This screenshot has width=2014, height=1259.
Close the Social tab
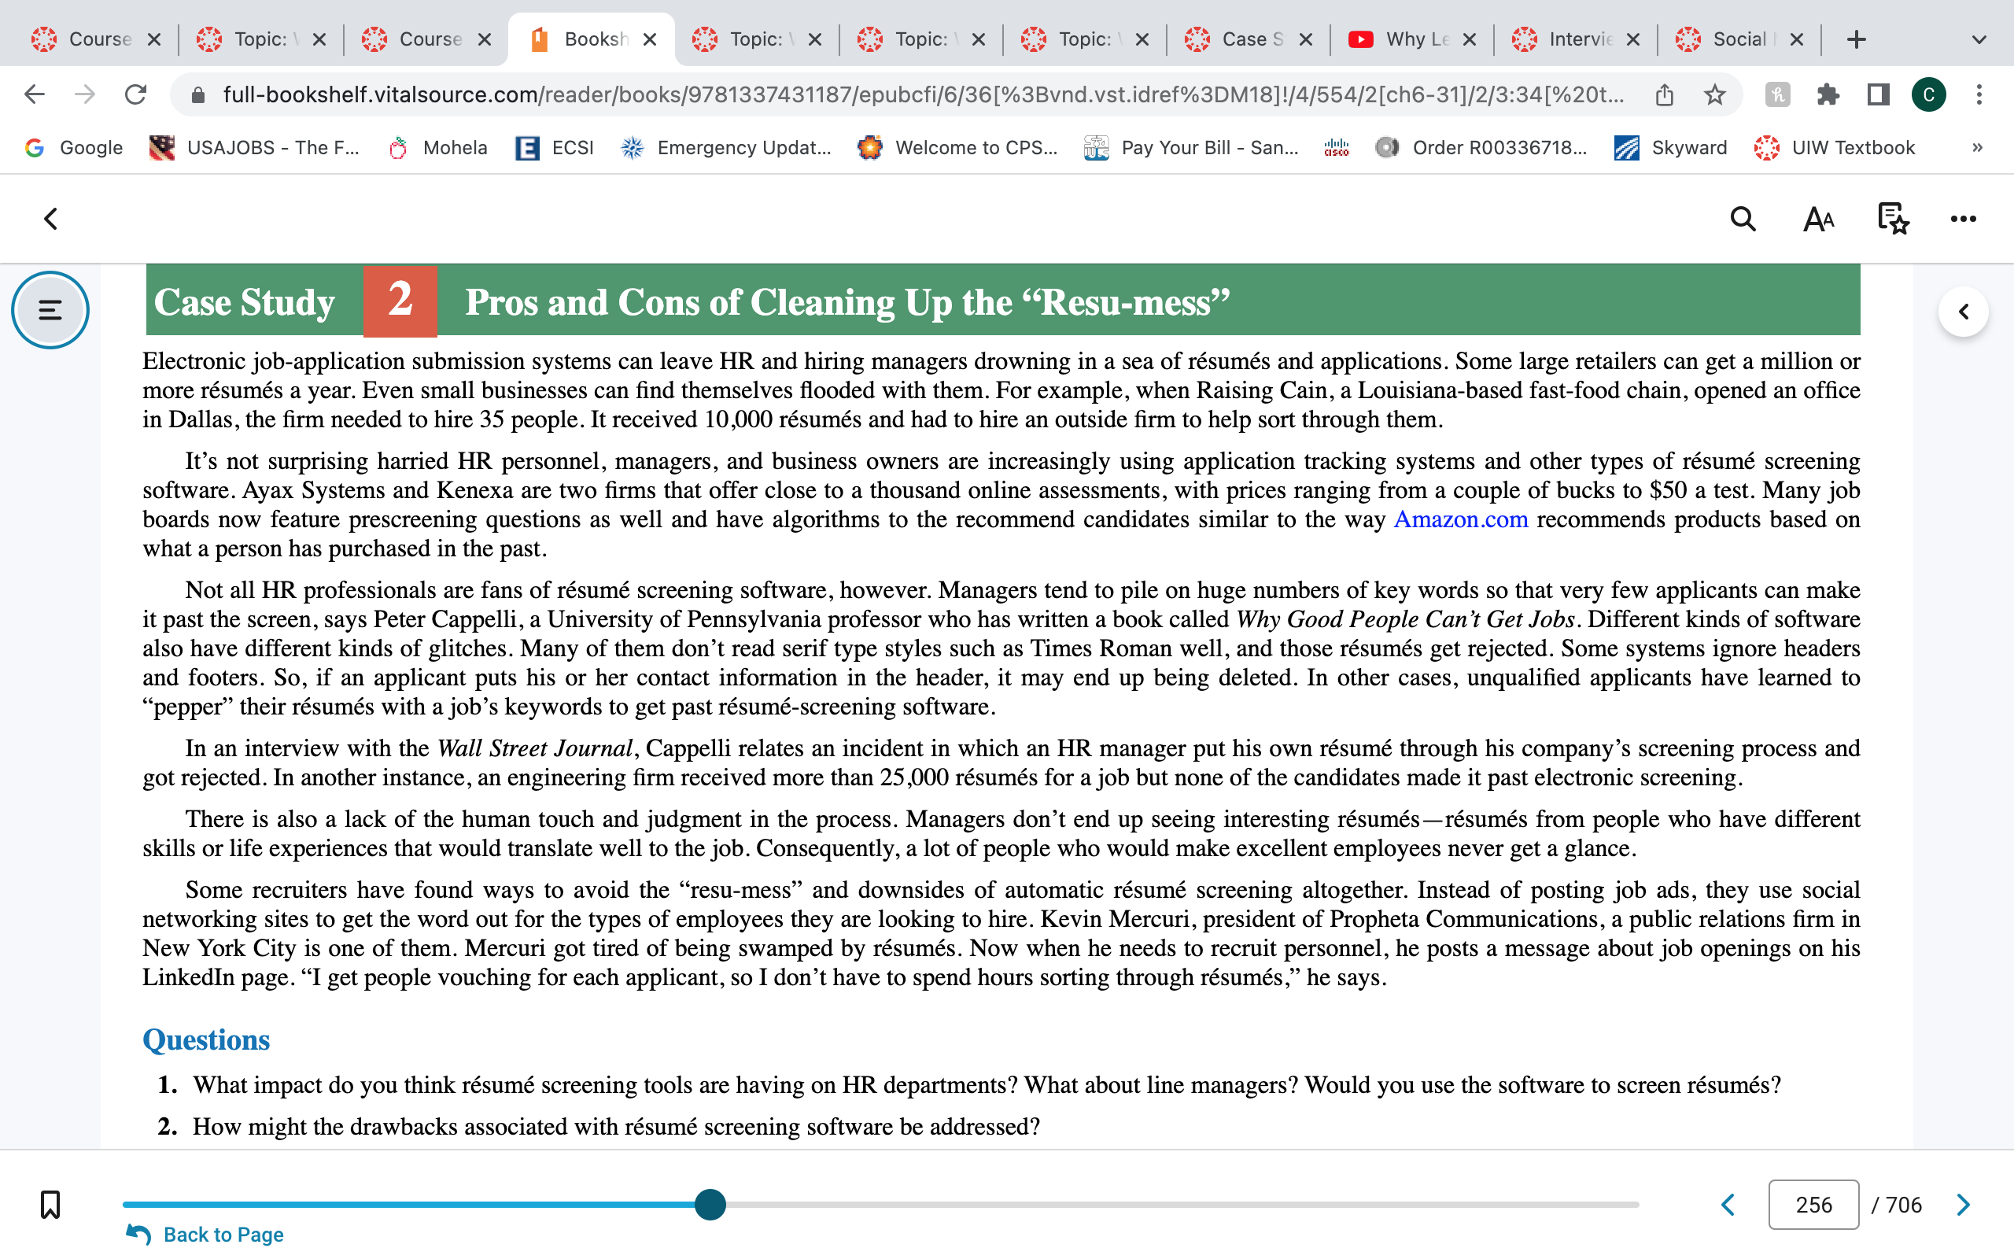(x=1797, y=39)
